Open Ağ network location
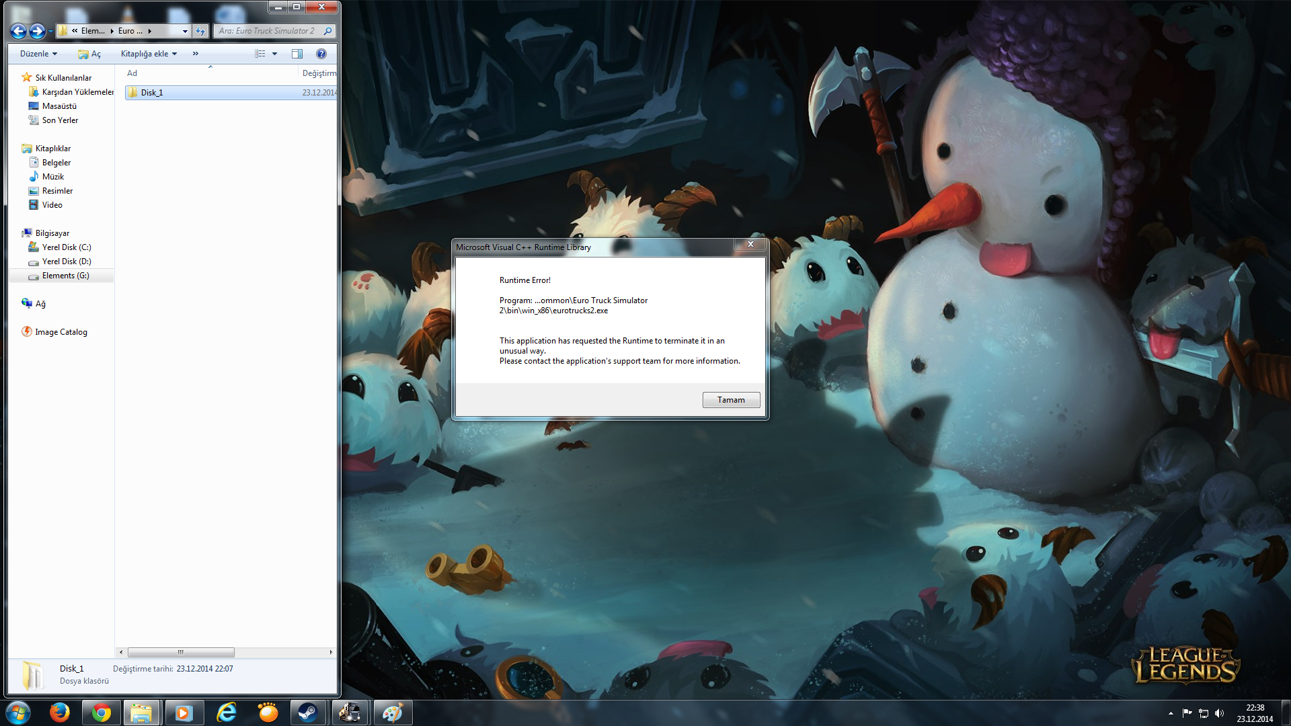 (x=40, y=304)
